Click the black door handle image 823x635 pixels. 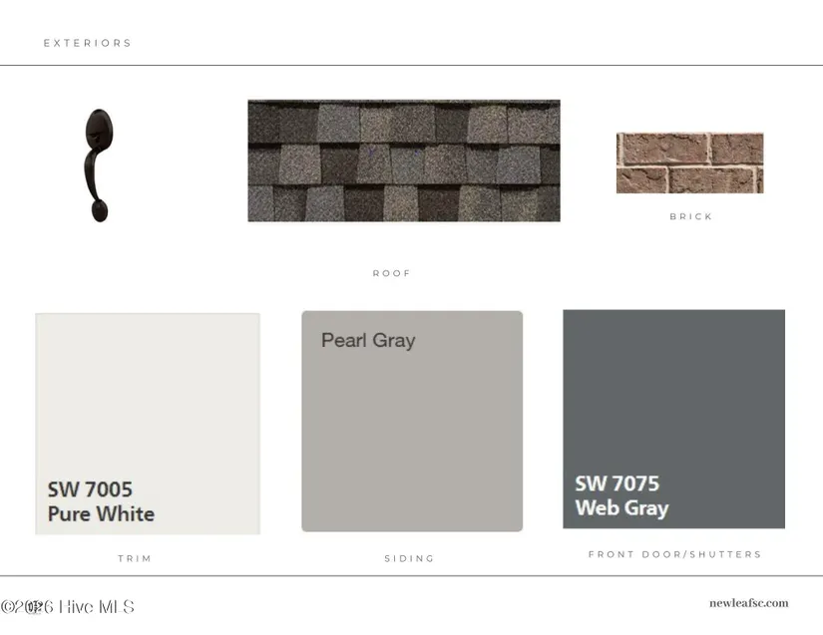click(98, 165)
